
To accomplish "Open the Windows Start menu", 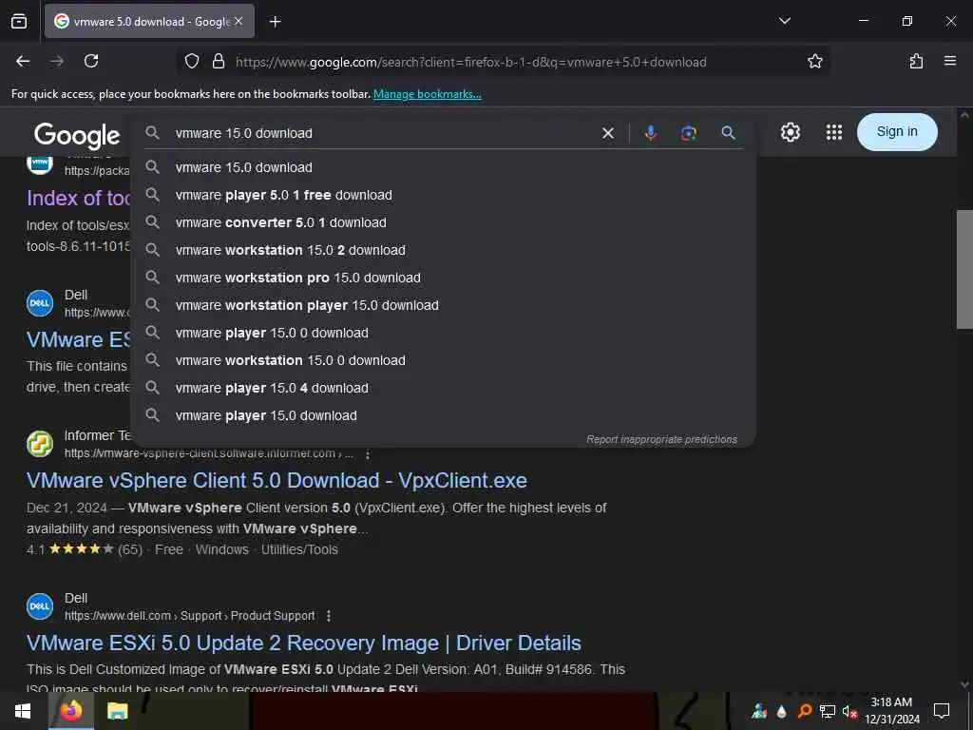I will coord(23,711).
